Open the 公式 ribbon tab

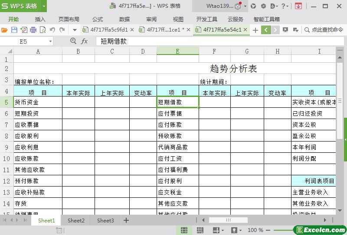tap(98, 19)
